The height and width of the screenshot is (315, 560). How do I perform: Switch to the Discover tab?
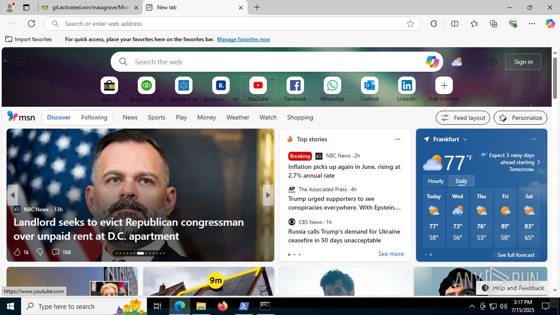point(59,117)
